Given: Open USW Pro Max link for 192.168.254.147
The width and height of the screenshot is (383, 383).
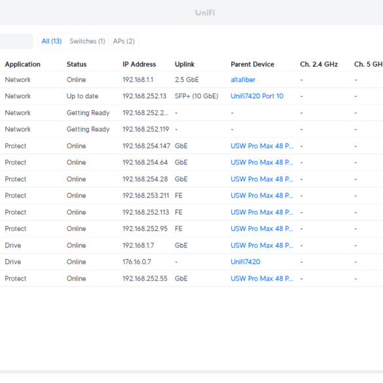Looking at the screenshot, I should point(262,146).
